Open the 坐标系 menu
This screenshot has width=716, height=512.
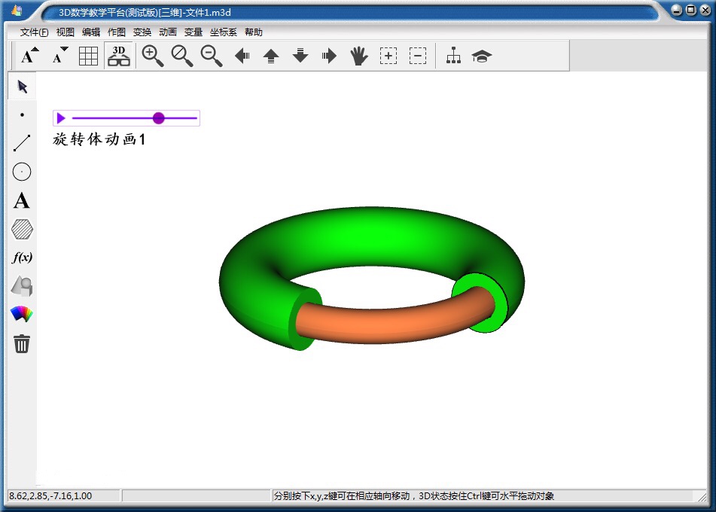pos(223,32)
